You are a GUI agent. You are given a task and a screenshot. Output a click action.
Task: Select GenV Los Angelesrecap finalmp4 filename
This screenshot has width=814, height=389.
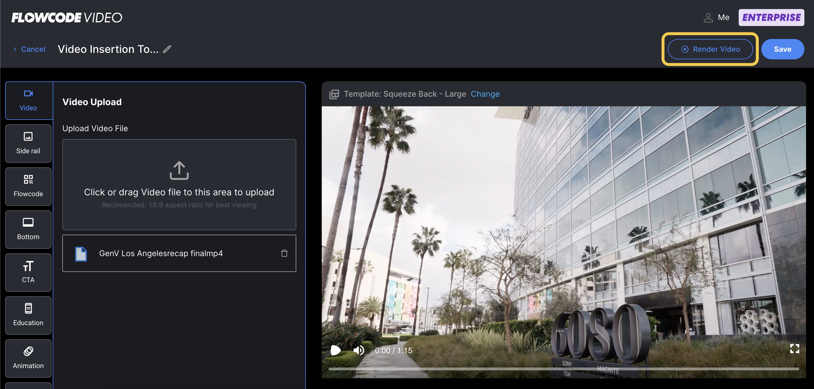[x=161, y=253]
